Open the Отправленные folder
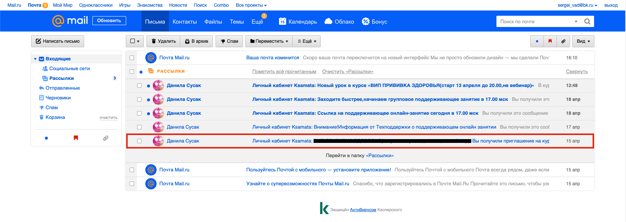Screen dimensions: 626x222 tap(63, 88)
